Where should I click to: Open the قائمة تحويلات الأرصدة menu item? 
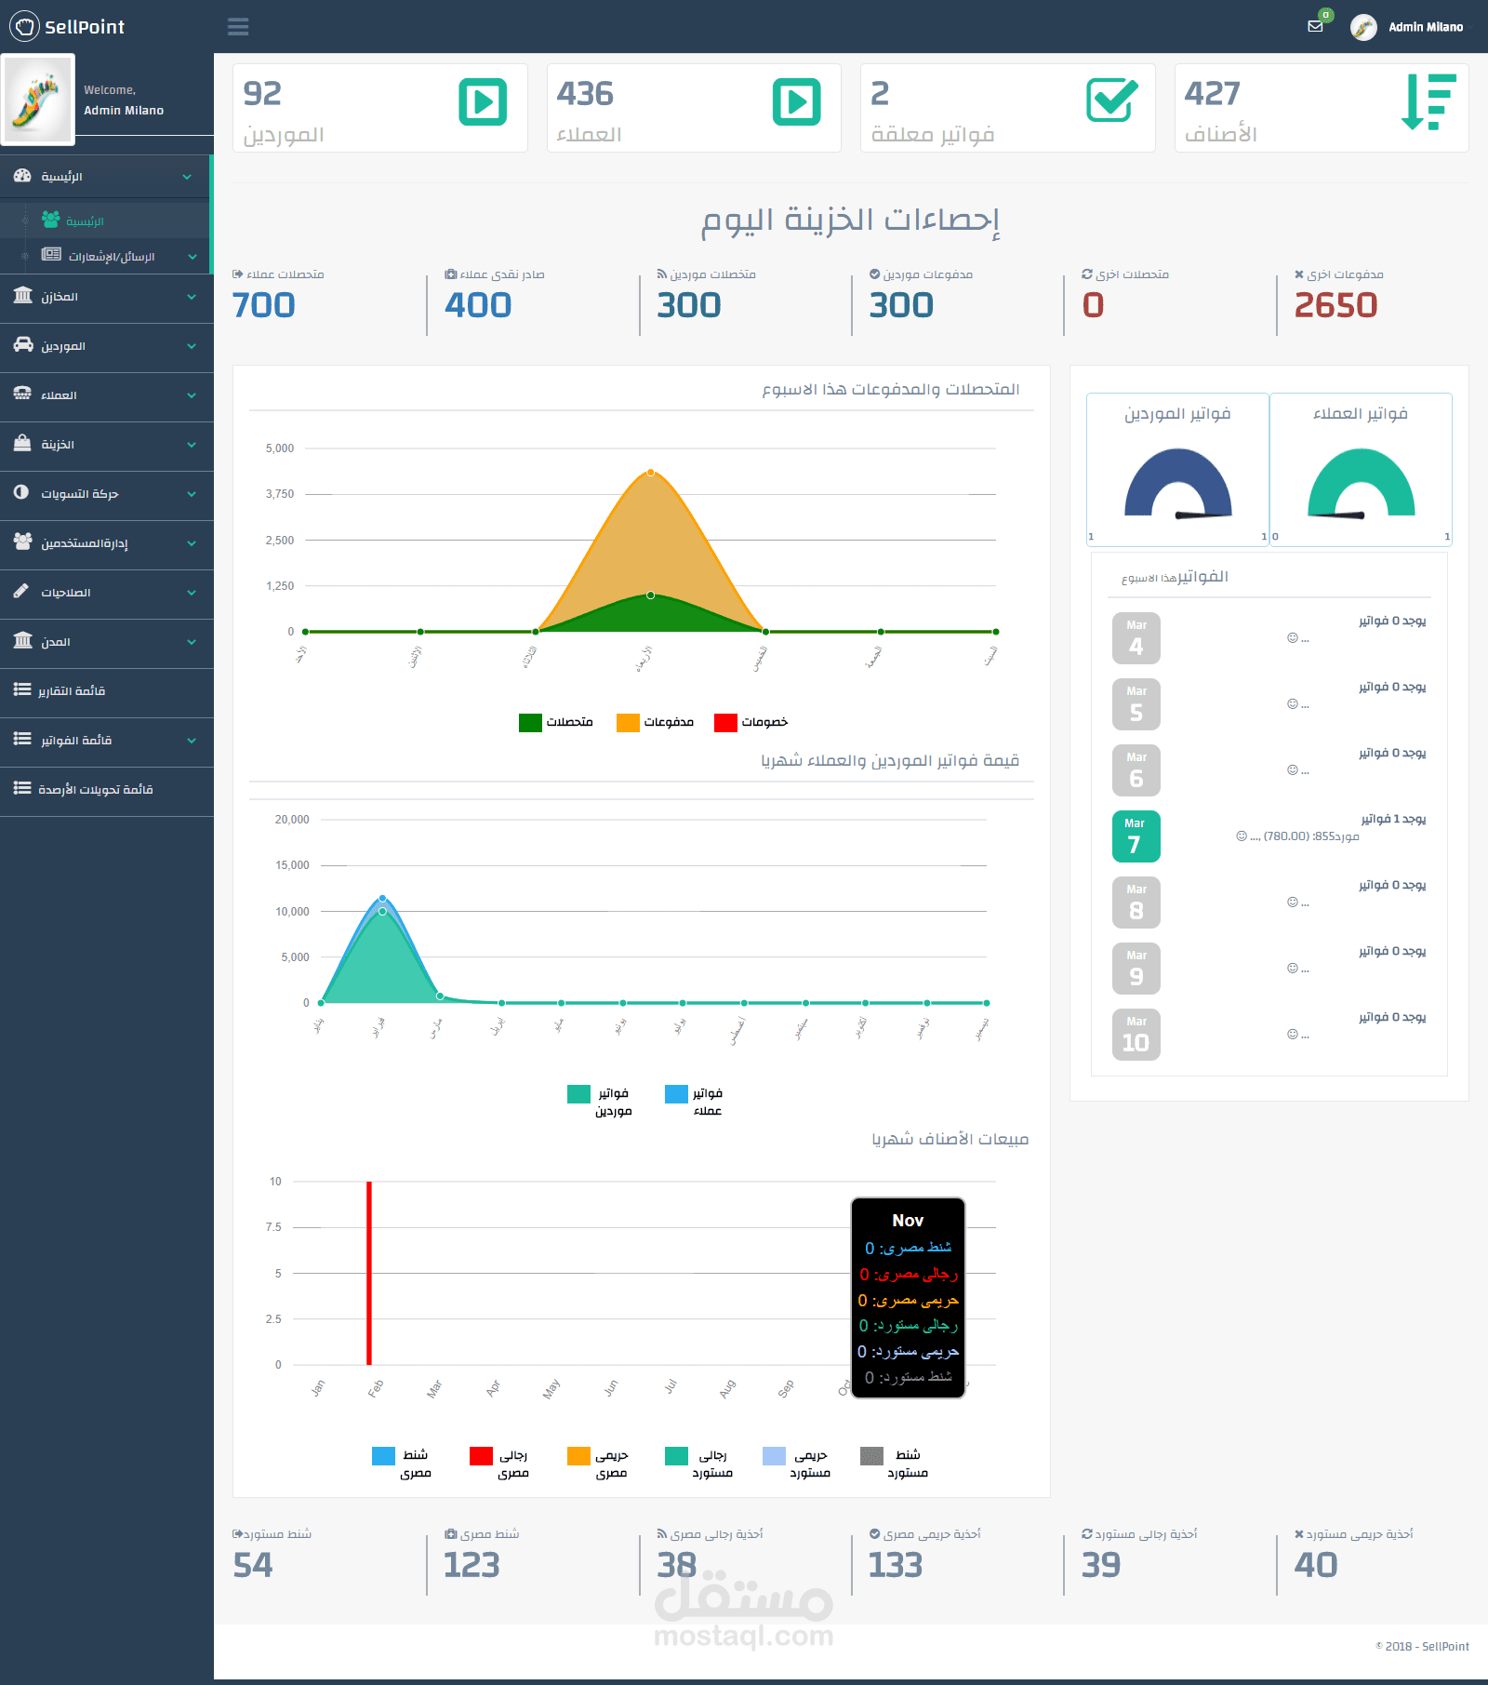click(x=107, y=790)
